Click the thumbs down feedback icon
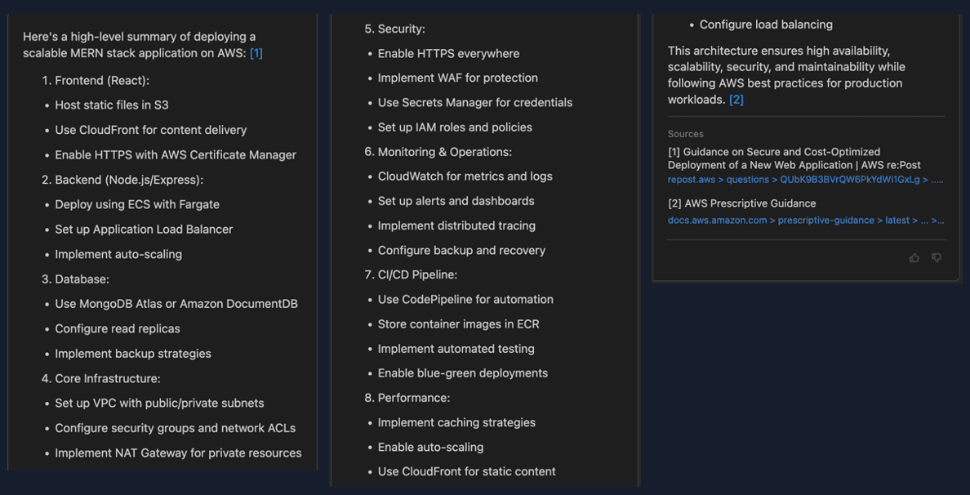Viewport: 970px width, 495px height. [937, 258]
